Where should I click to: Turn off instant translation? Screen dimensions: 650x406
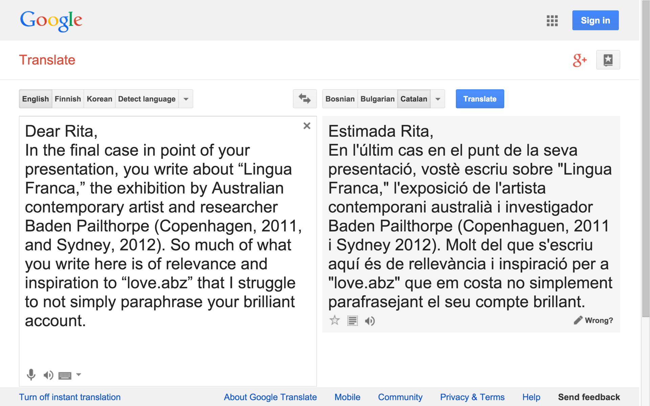(x=70, y=397)
